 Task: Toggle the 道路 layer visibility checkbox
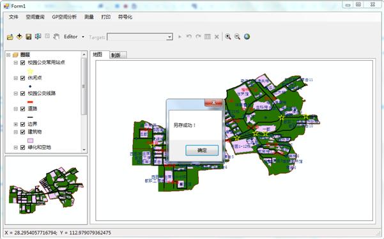pyautogui.click(x=23, y=109)
